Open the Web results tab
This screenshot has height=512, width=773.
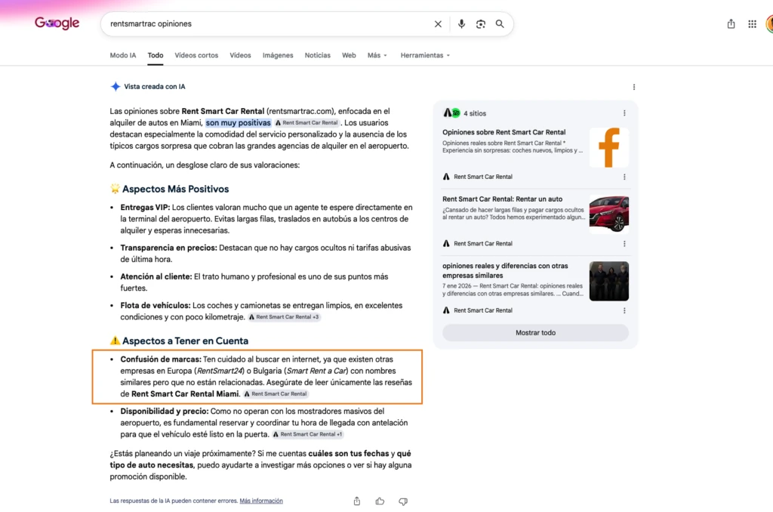[x=349, y=55]
